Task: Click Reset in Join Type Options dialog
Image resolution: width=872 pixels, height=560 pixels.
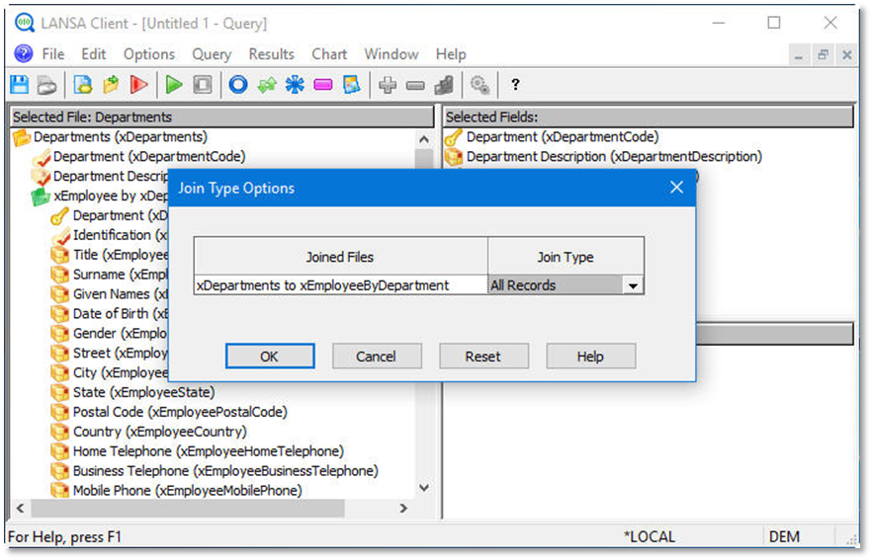Action: (x=483, y=357)
